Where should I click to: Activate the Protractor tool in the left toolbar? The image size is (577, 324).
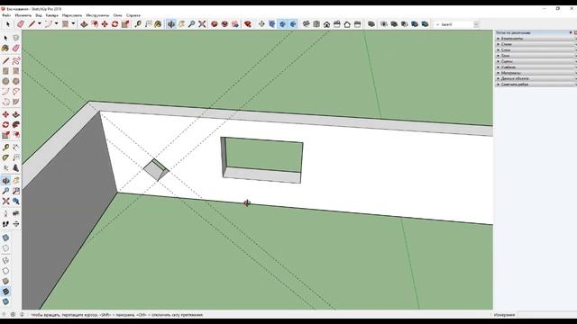pos(5,157)
